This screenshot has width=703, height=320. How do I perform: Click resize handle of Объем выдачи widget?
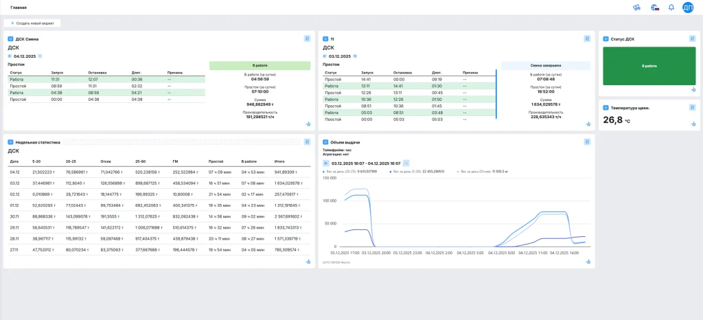588,262
